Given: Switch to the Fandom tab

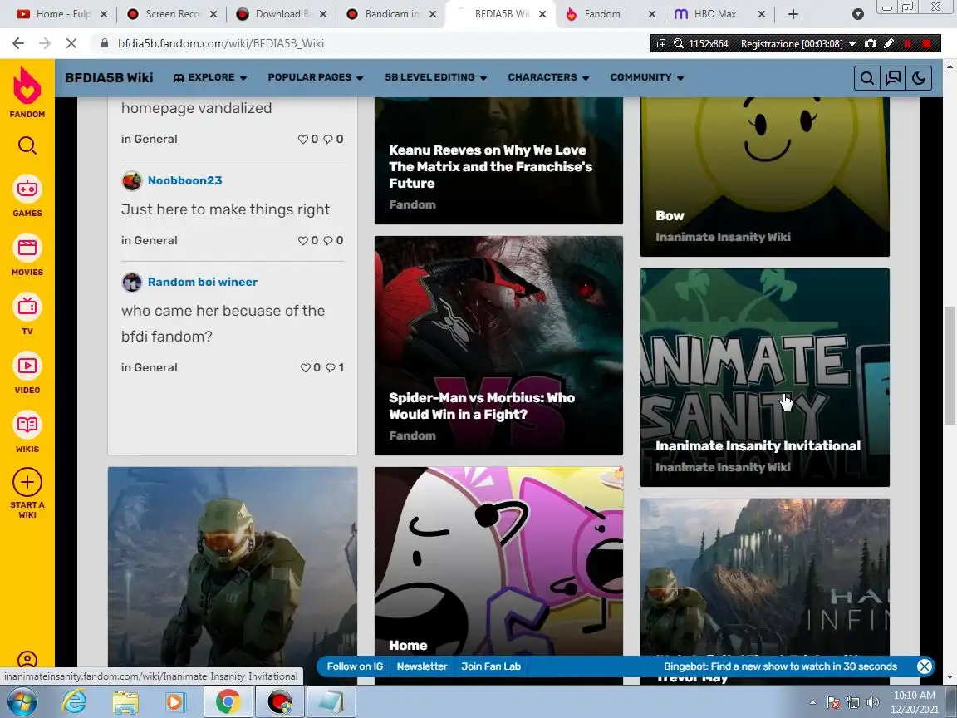Looking at the screenshot, I should coord(611,14).
